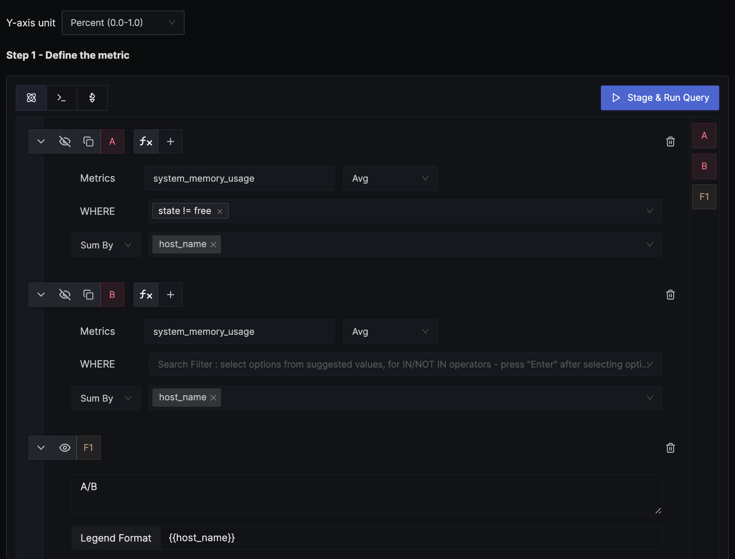Duplicate query A using the copy icon
Screen dimensions: 735x559
point(88,142)
